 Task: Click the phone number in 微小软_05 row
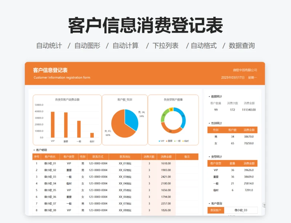98,190
